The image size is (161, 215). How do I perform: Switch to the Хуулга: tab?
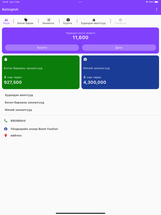click(68, 23)
